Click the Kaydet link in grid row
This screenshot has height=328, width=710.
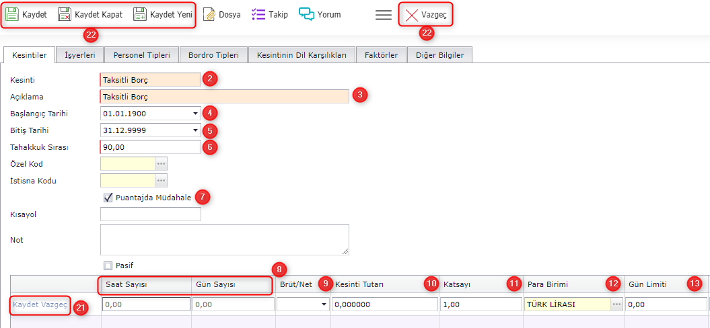(24, 304)
